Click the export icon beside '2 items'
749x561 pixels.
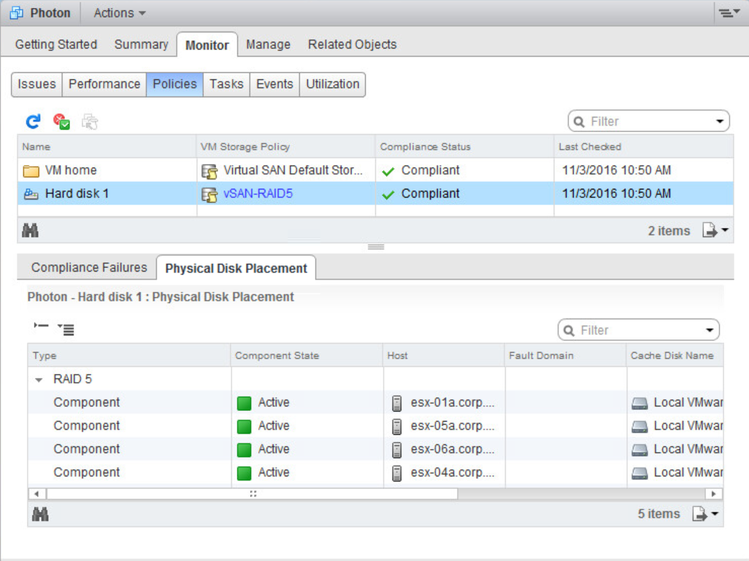tap(709, 230)
